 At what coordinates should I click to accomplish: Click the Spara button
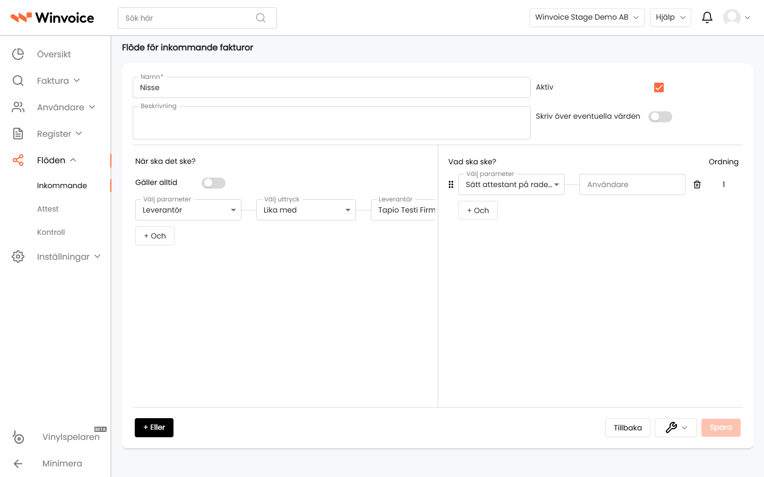click(x=721, y=428)
